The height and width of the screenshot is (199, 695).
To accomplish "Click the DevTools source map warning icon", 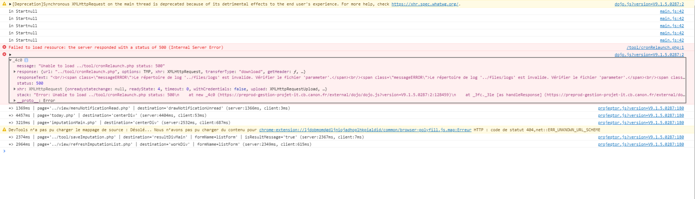I will click(4, 130).
